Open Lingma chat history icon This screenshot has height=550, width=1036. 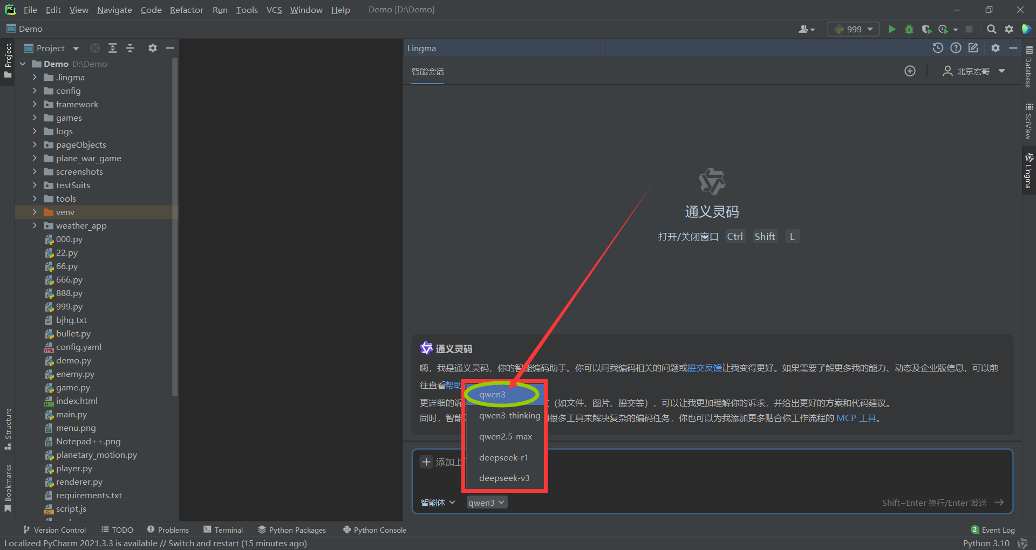(938, 48)
